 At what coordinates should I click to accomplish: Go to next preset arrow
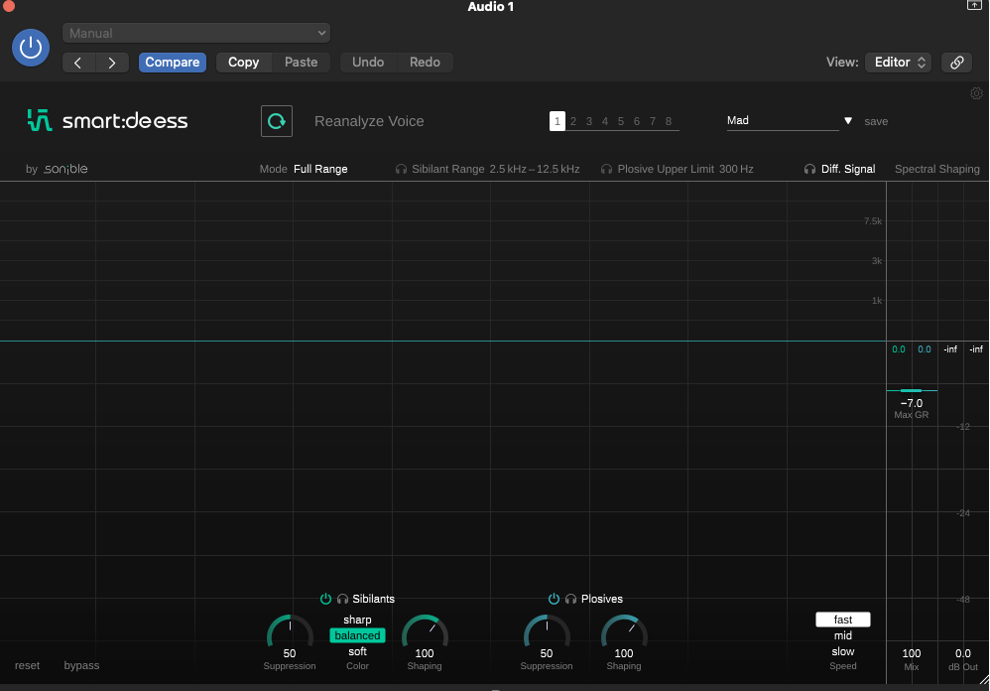point(112,63)
